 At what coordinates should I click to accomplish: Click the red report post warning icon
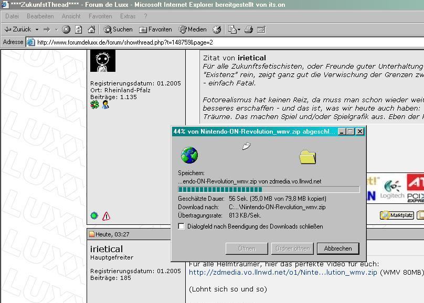(x=107, y=216)
